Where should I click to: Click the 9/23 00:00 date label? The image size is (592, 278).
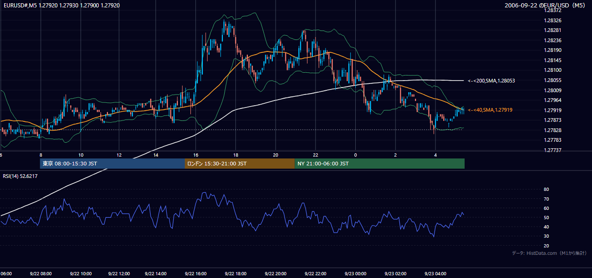pos(355,274)
